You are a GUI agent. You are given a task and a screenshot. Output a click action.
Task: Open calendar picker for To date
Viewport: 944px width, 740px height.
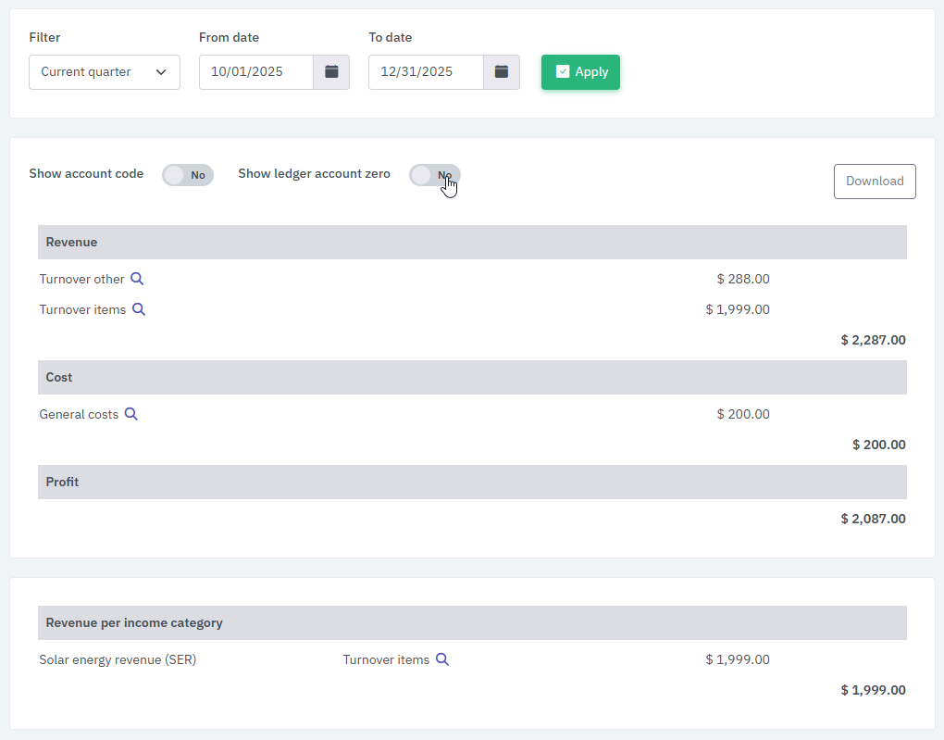[501, 72]
